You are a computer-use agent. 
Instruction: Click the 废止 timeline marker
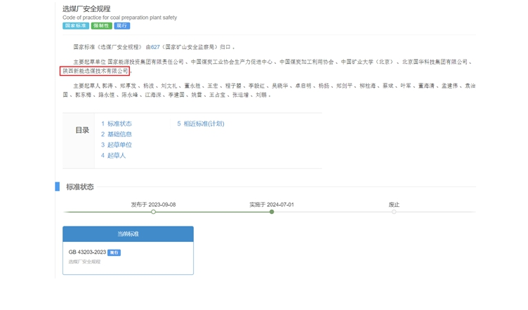click(x=394, y=212)
